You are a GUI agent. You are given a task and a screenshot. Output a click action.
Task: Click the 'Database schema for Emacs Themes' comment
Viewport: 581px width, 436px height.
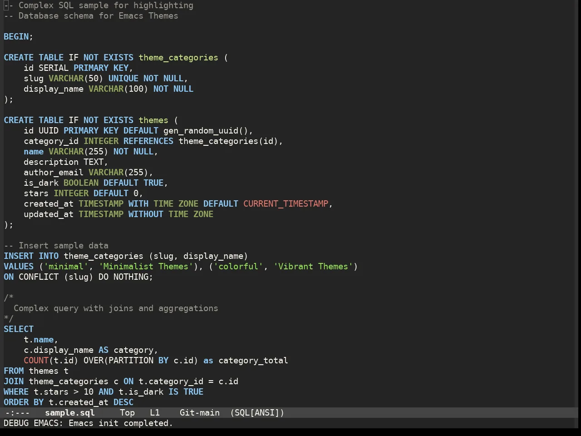[91, 16]
